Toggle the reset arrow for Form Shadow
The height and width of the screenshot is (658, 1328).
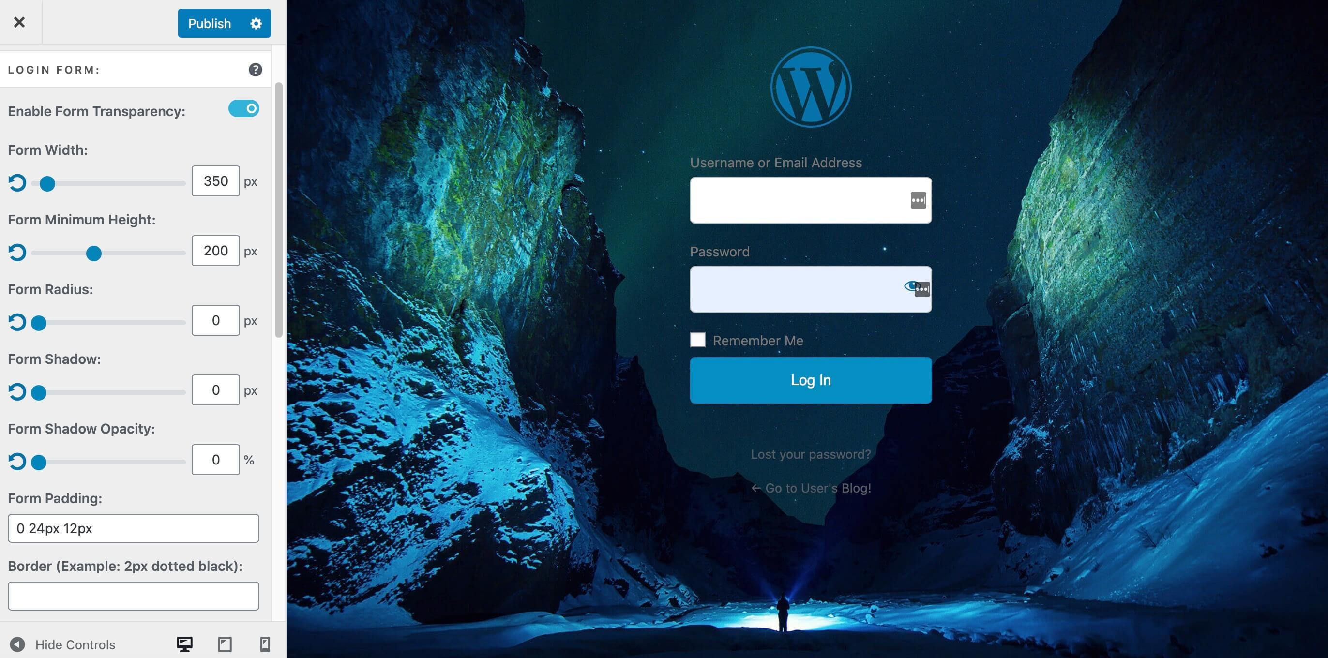pos(17,391)
